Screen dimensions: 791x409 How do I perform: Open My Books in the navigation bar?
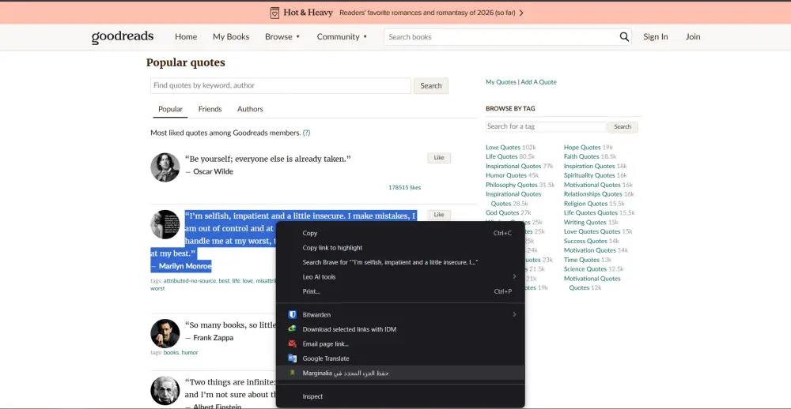click(231, 37)
